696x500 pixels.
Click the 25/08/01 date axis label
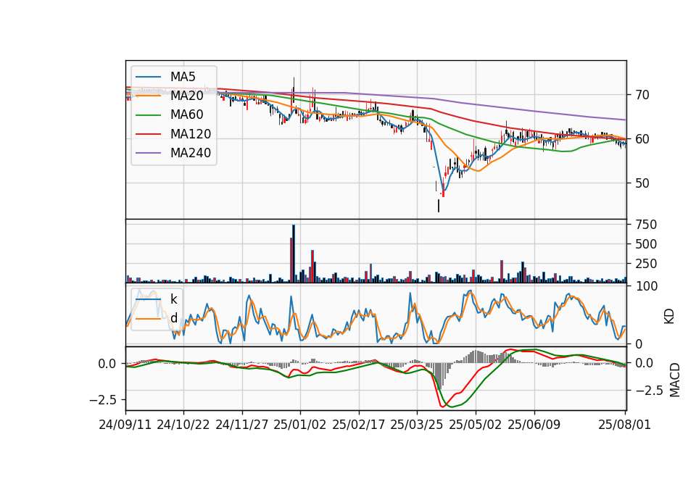pyautogui.click(x=624, y=425)
